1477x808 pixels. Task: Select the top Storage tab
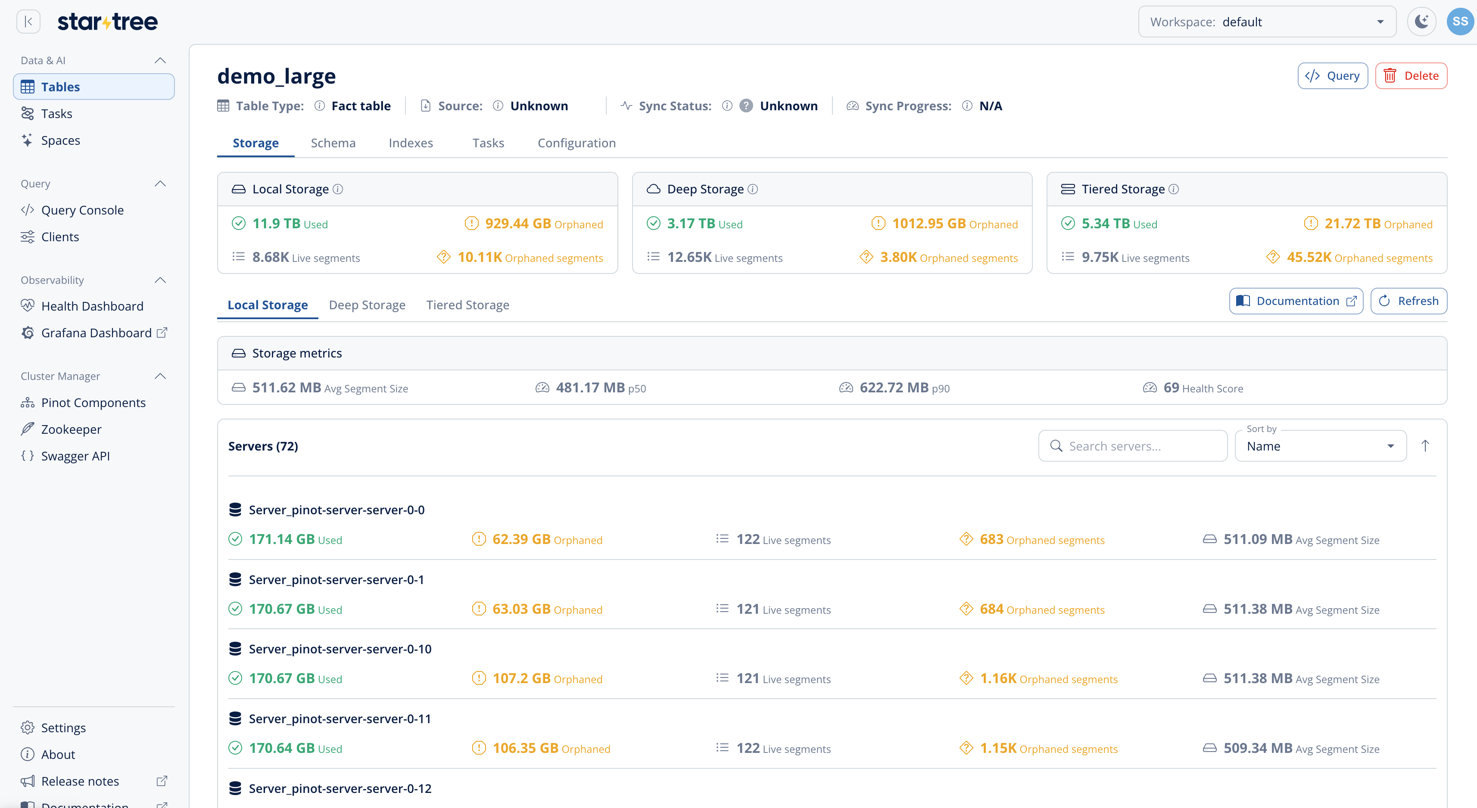(x=256, y=143)
